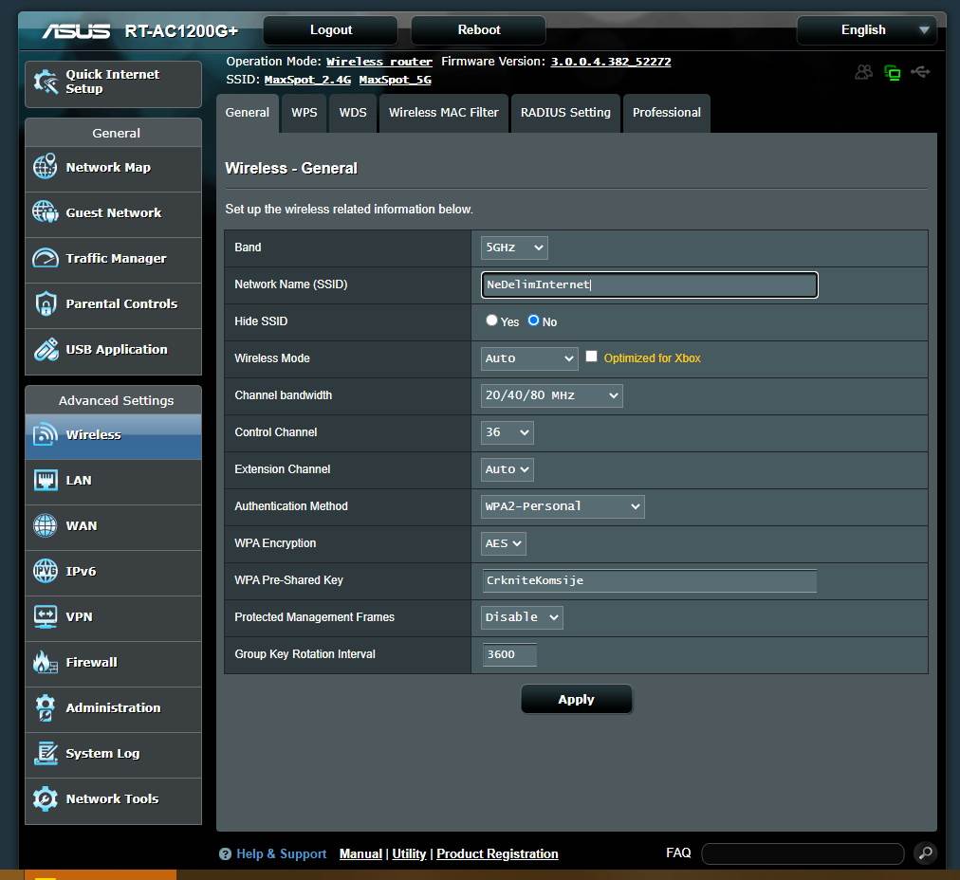
Task: Open the Channel bandwidth dropdown
Action: point(551,395)
